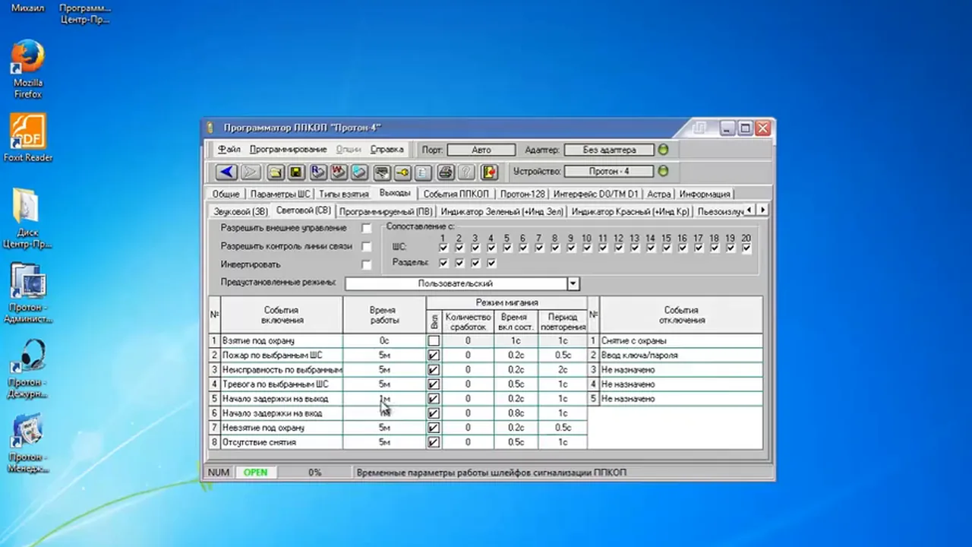The height and width of the screenshot is (547, 972).
Task: Open the Программирование menu
Action: (x=288, y=150)
